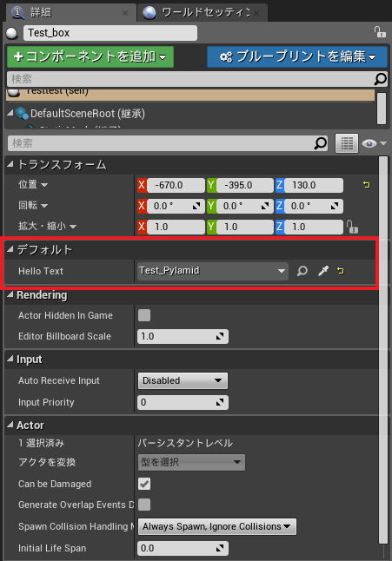The width and height of the screenshot is (392, 561).
Task: Open view options arrow next to eye
Action: [383, 143]
